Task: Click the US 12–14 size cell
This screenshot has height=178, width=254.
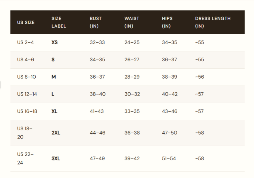Action: point(27,94)
